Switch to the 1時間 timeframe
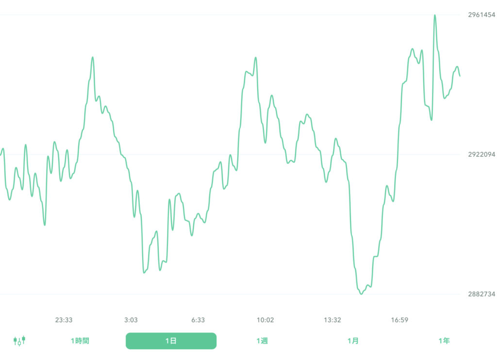The image size is (497, 352). click(x=79, y=341)
